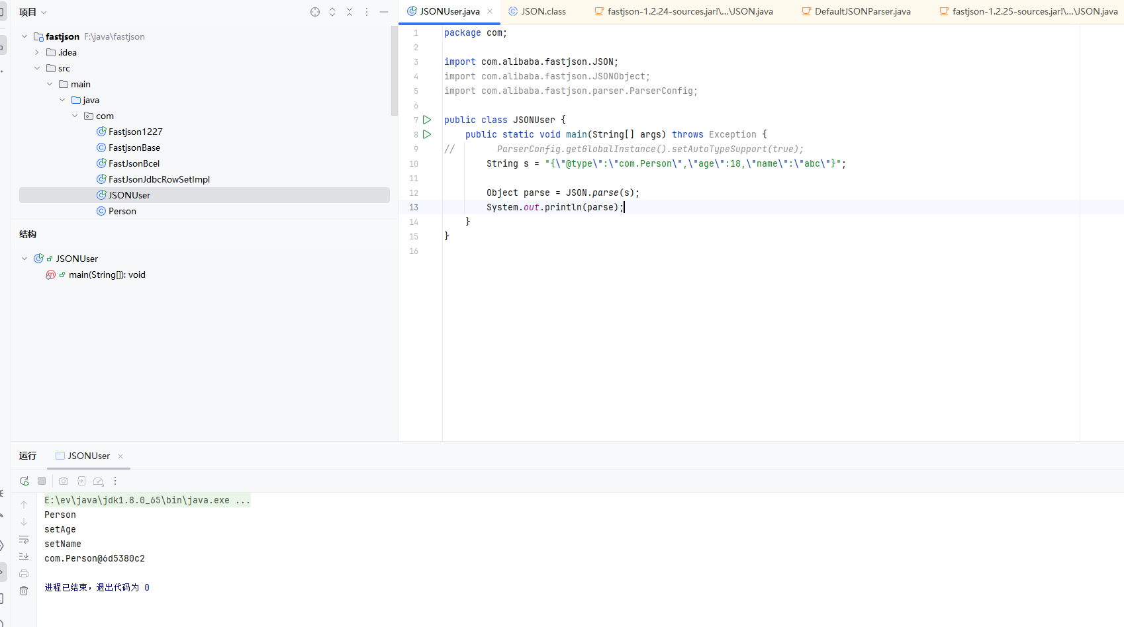This screenshot has height=627, width=1124.
Task: Click the Print console output icon
Action: (24, 573)
